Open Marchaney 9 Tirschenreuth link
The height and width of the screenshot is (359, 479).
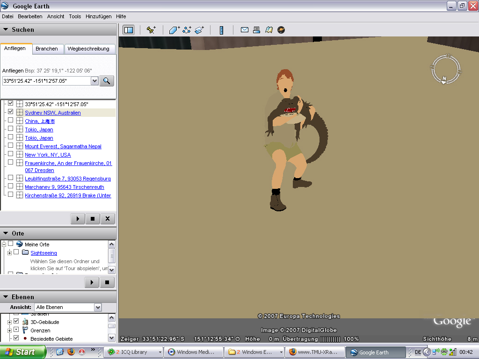65,187
